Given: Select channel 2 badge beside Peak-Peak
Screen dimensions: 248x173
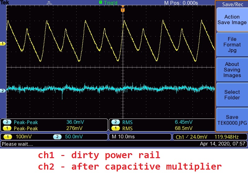Looking at the screenshot, I should coord(7,122).
